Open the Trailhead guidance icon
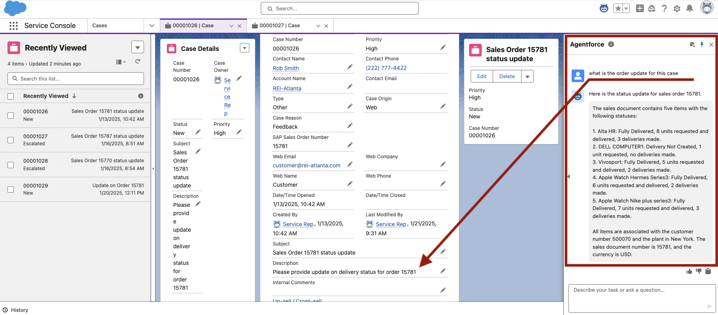Image resolution: width=718 pixels, height=315 pixels. tap(652, 8)
